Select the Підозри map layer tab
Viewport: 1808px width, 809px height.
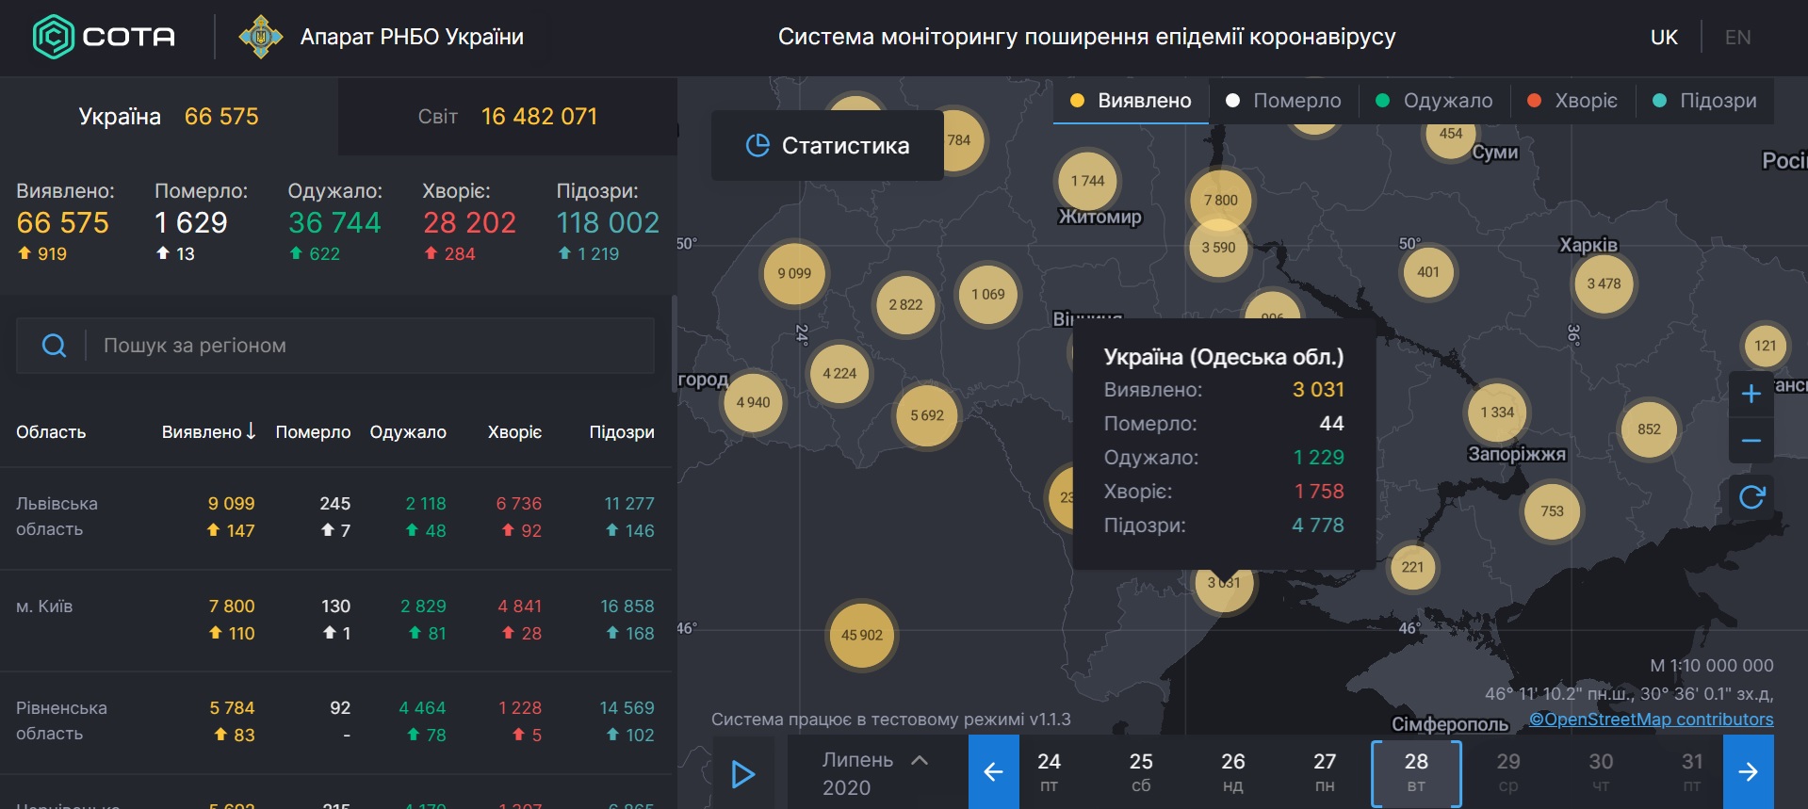pyautogui.click(x=1705, y=101)
